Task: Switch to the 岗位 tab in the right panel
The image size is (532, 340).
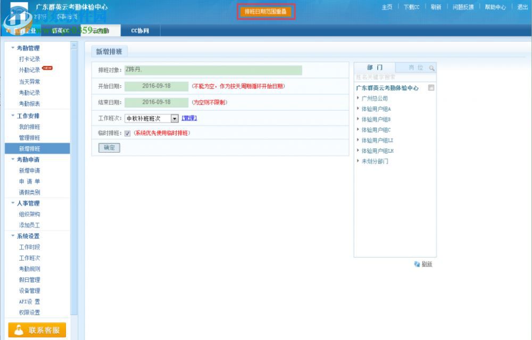Action: (416, 67)
